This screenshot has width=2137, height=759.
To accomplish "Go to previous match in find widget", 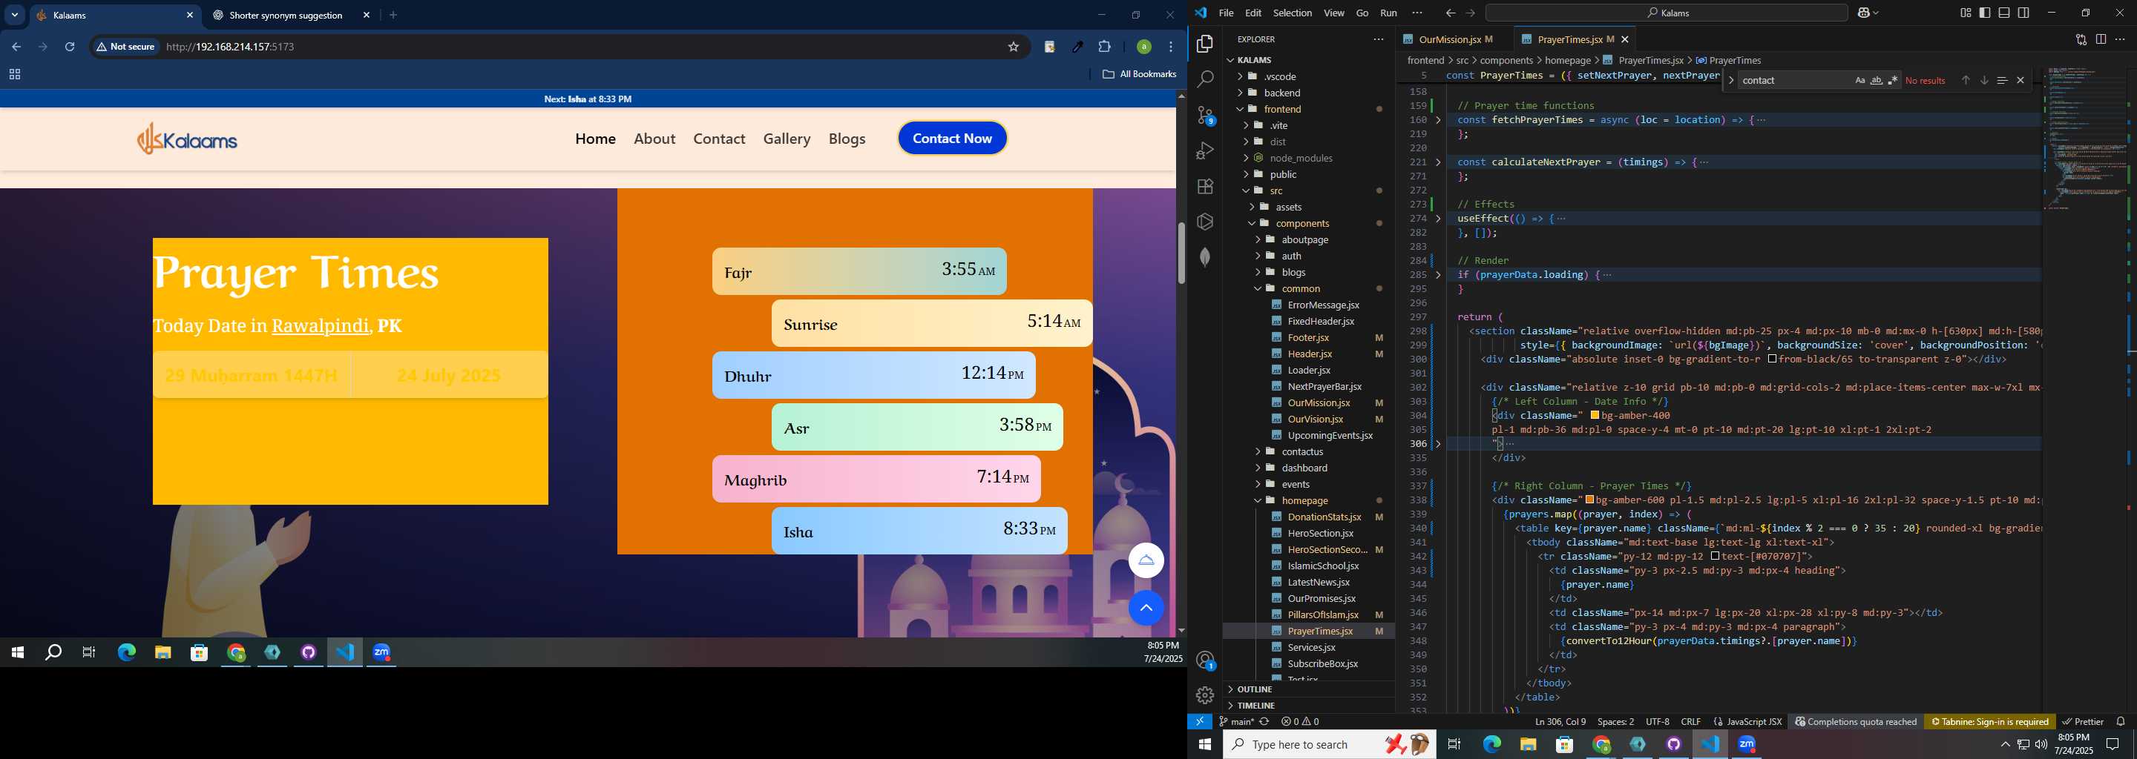I will click(x=1966, y=80).
